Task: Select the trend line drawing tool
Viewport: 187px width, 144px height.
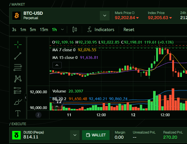Action: (18, 56)
